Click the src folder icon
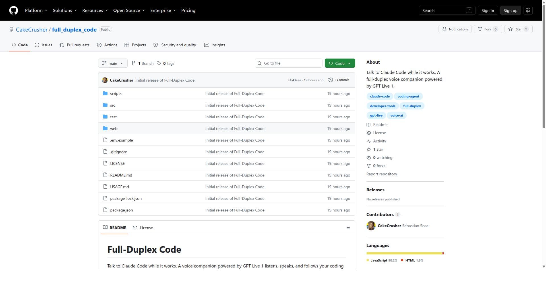 point(105,105)
